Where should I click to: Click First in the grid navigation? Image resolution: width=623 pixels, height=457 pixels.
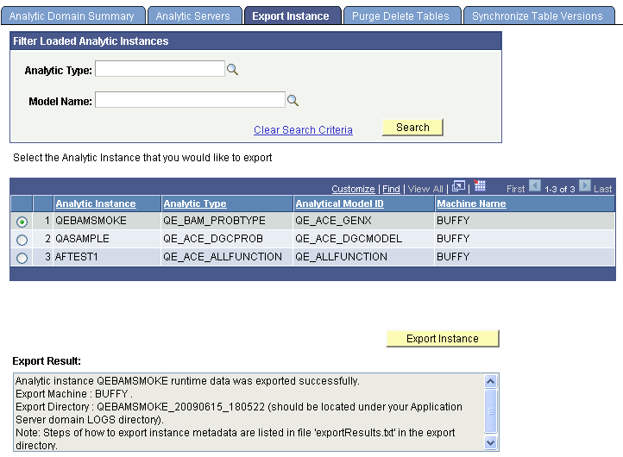tap(515, 189)
